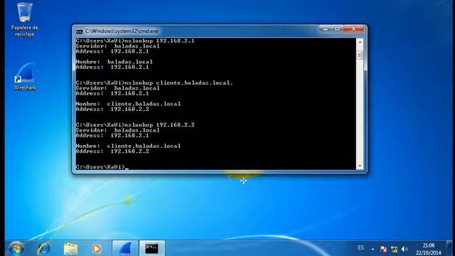
Task: Open the Windows Start orb
Action: 16,249
